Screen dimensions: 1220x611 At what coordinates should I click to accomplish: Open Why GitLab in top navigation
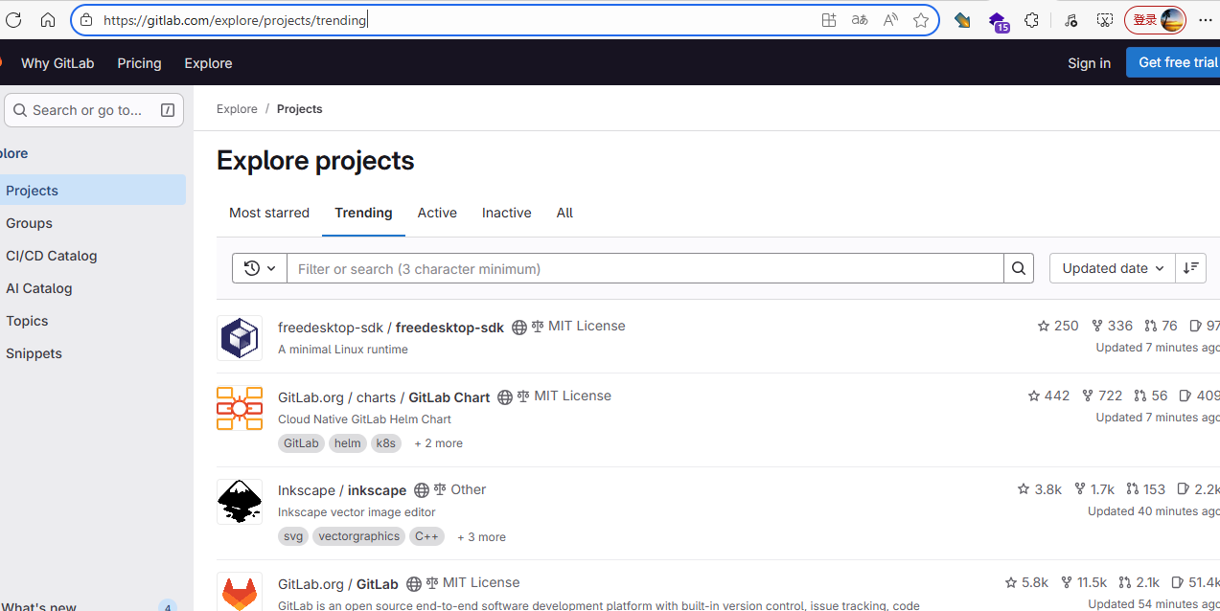[58, 63]
